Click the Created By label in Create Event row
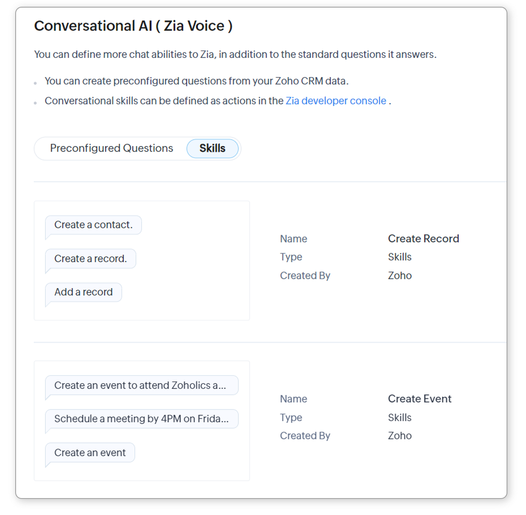This screenshot has width=526, height=515. (x=305, y=436)
